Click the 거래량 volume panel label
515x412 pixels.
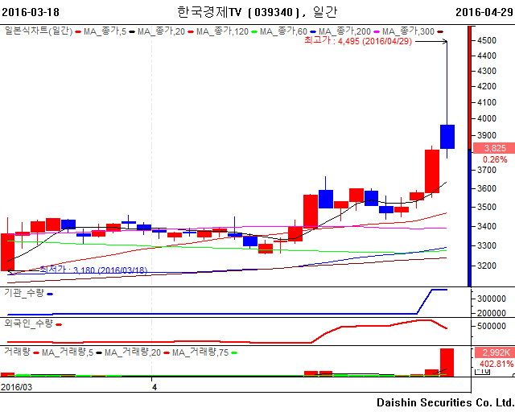17,352
